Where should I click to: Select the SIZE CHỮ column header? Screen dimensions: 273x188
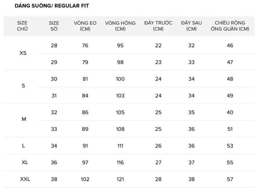22,26
